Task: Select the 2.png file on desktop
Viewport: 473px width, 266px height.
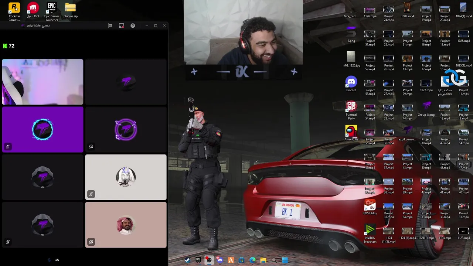Action: tap(351, 35)
